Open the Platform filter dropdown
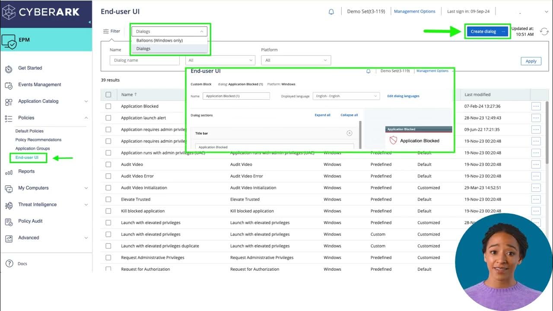 (296, 60)
